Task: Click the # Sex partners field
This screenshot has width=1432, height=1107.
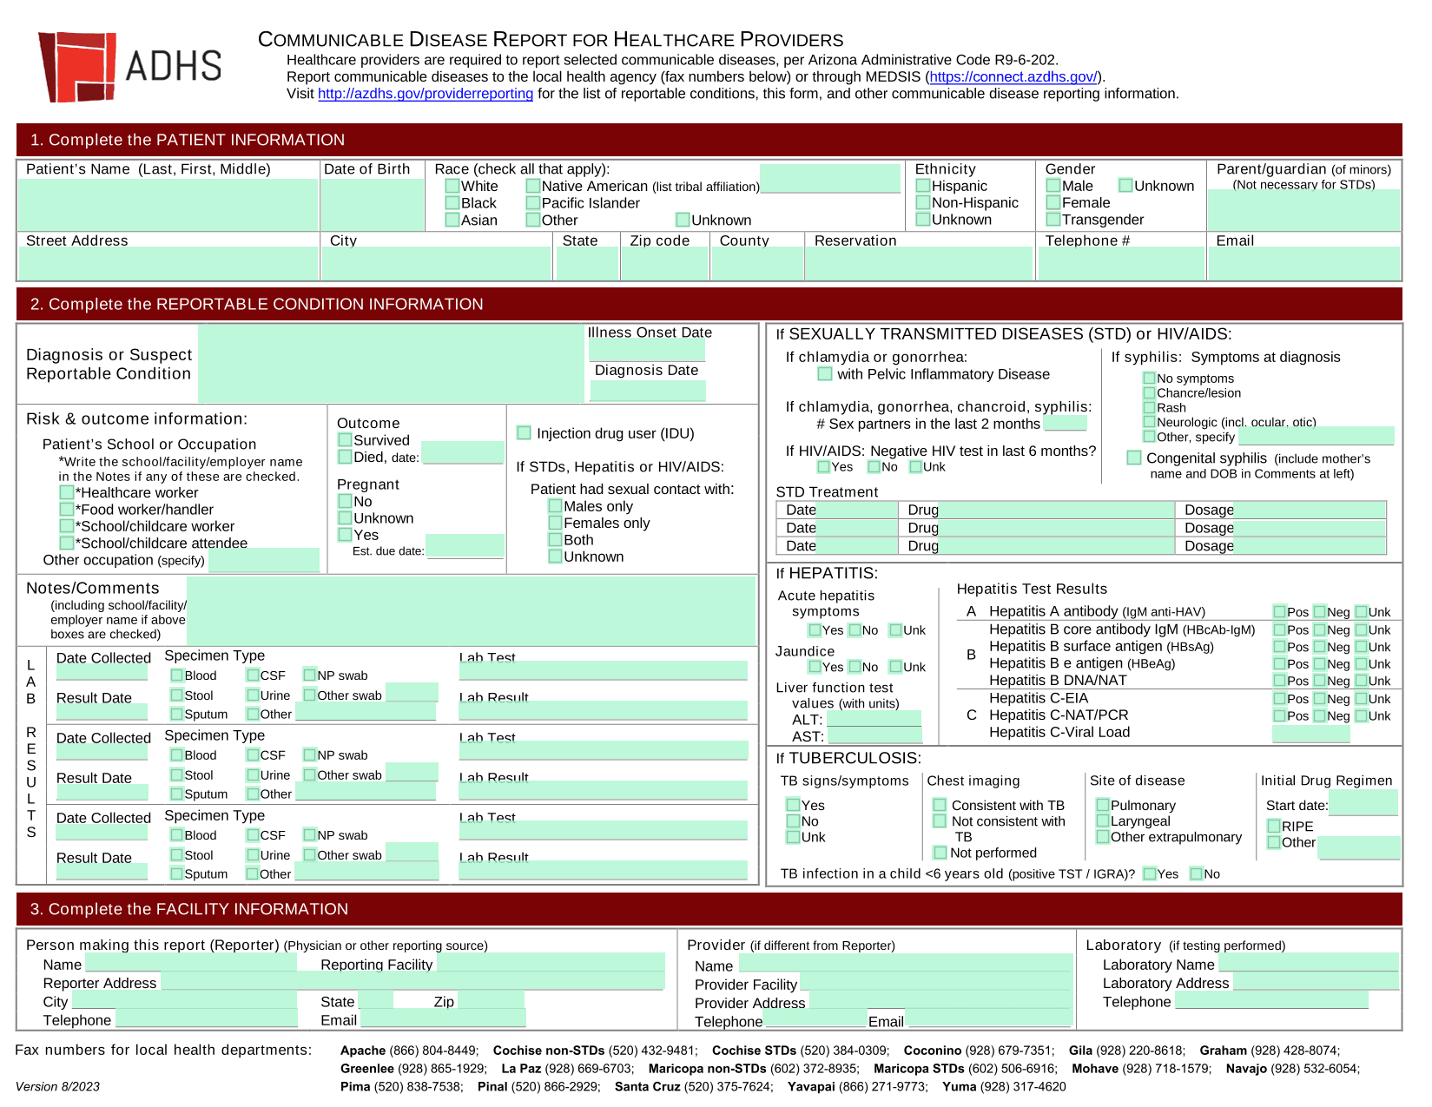Action: [x=1065, y=424]
